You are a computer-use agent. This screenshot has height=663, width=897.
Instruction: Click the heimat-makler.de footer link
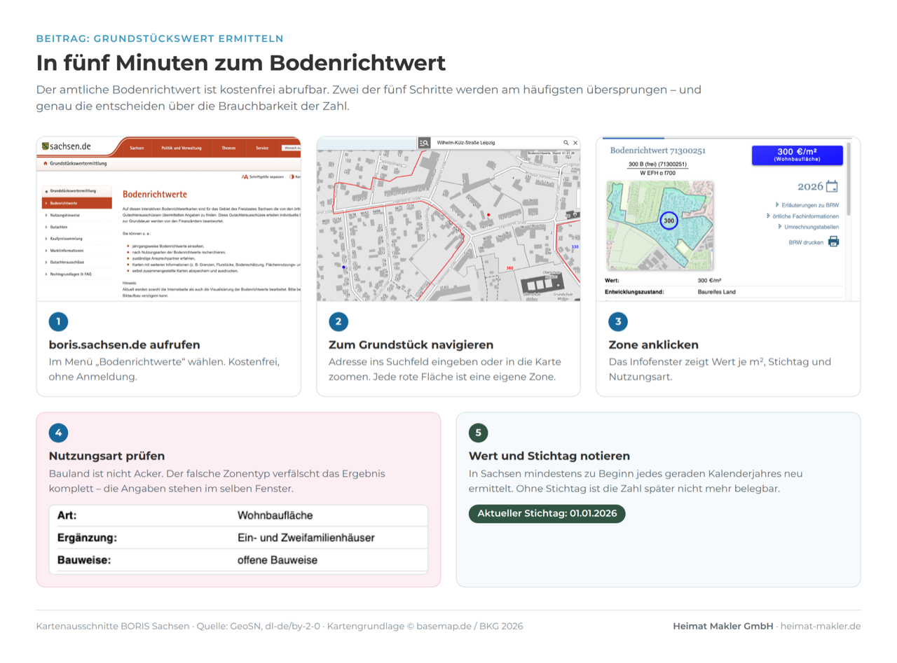pyautogui.click(x=821, y=626)
